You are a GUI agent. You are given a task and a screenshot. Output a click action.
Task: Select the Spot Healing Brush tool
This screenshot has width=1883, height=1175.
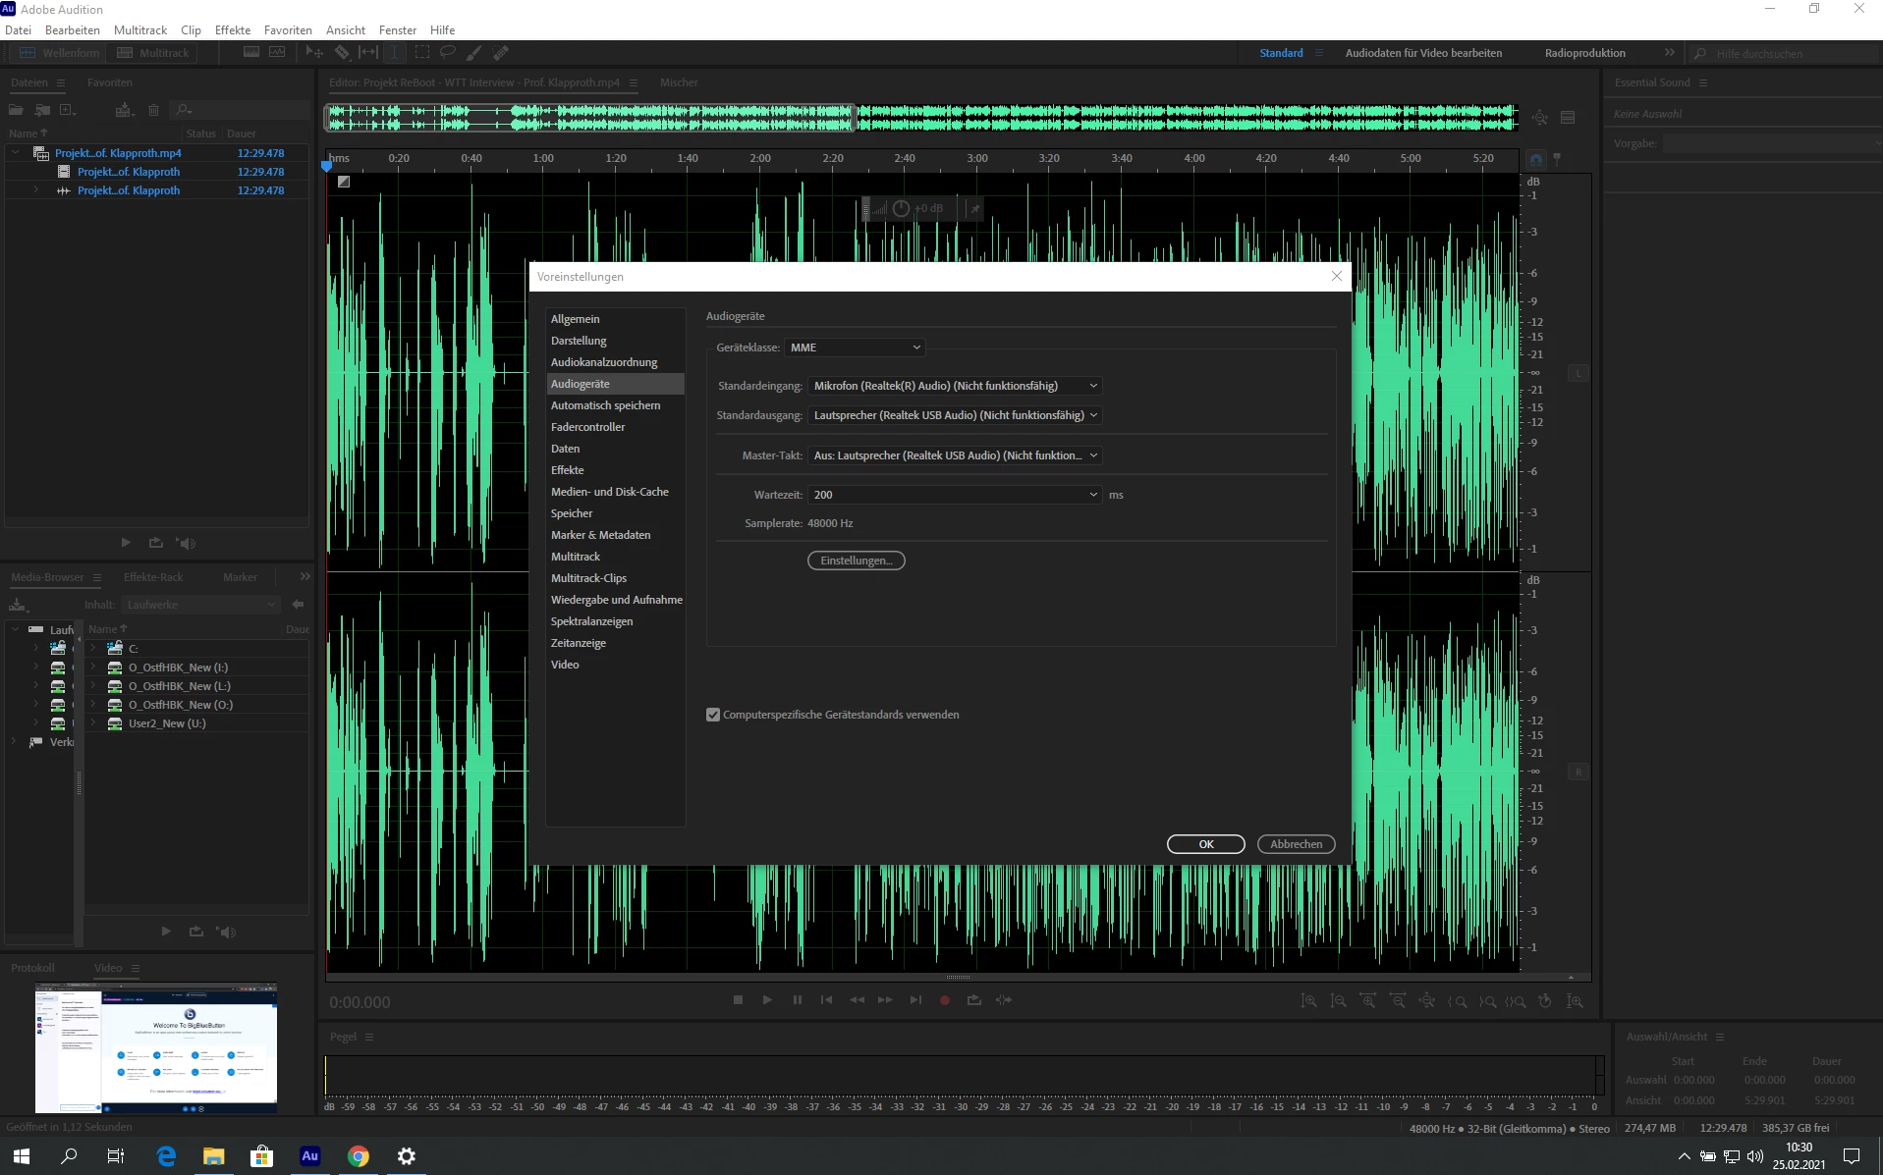pyautogui.click(x=501, y=52)
